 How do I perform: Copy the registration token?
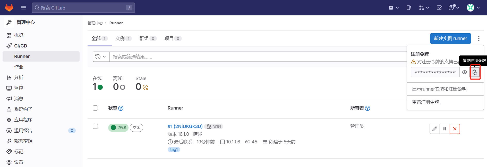(475, 72)
